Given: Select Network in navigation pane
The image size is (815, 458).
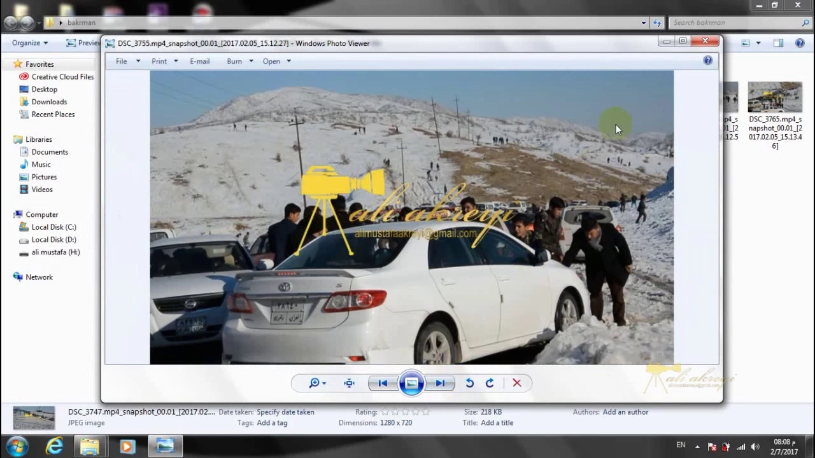Looking at the screenshot, I should 39,277.
